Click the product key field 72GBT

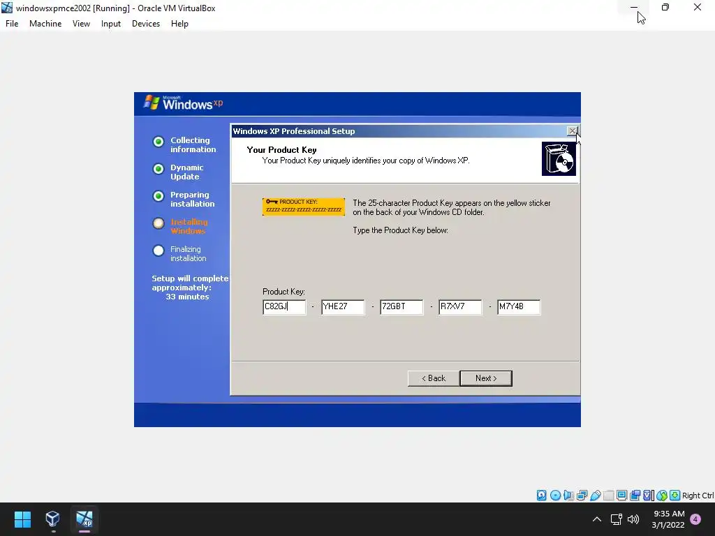point(401,307)
